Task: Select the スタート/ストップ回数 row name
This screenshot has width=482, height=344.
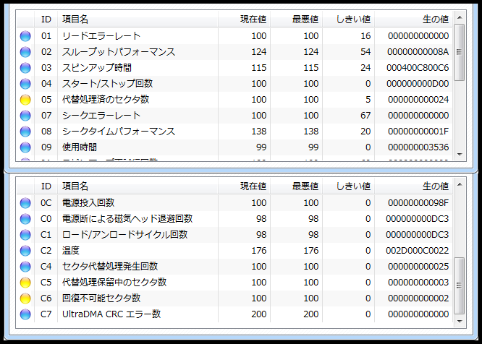Action: coord(108,84)
